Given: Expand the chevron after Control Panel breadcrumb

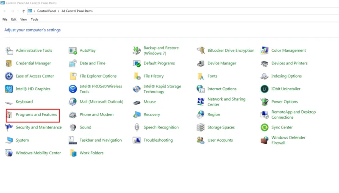Looking at the screenshot, I should (58, 11).
